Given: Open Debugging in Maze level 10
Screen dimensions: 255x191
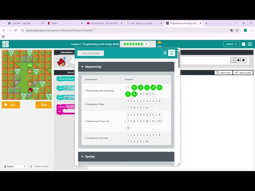Looking at the screenshot, I should click(147, 108).
